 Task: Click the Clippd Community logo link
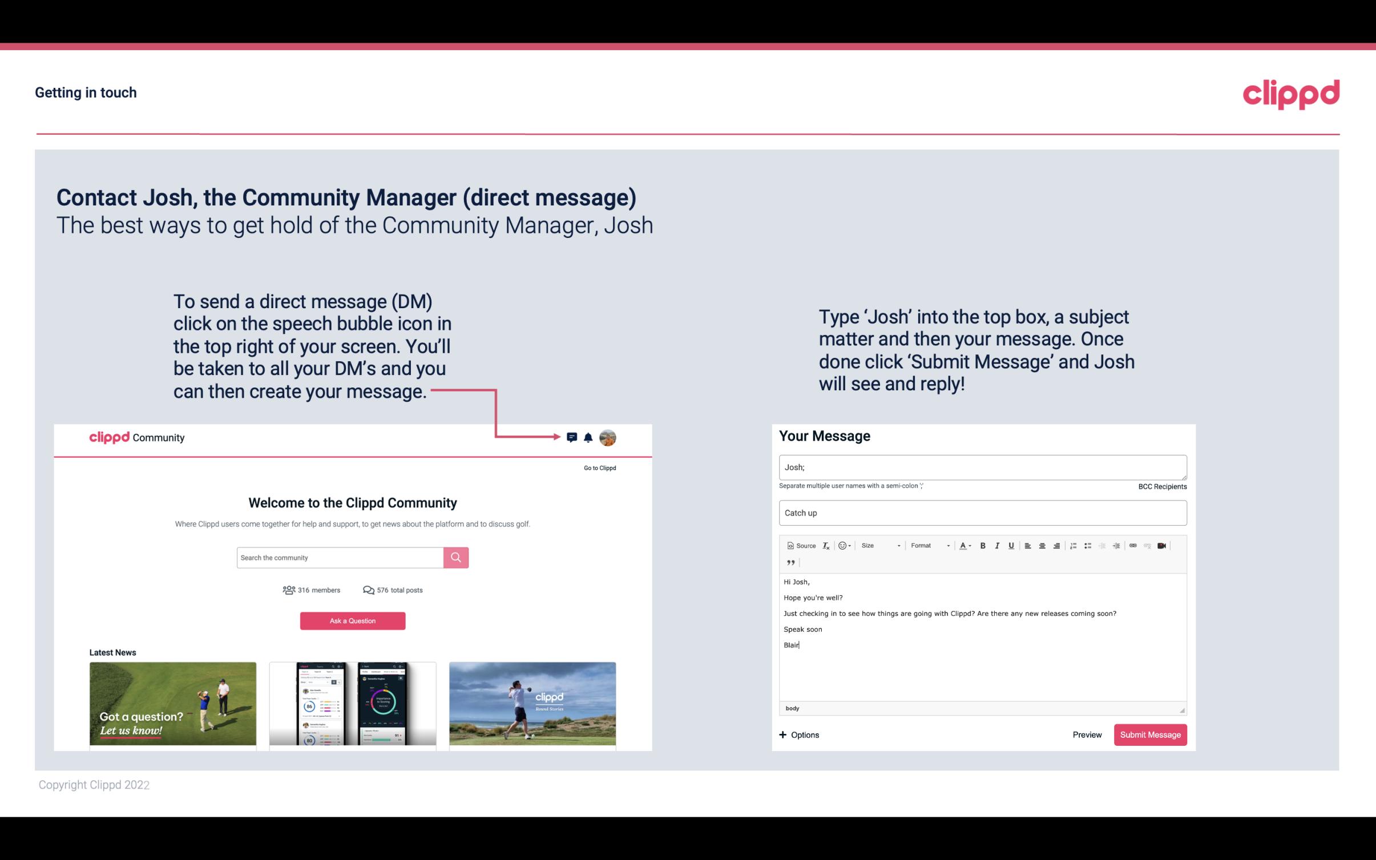[x=137, y=438]
